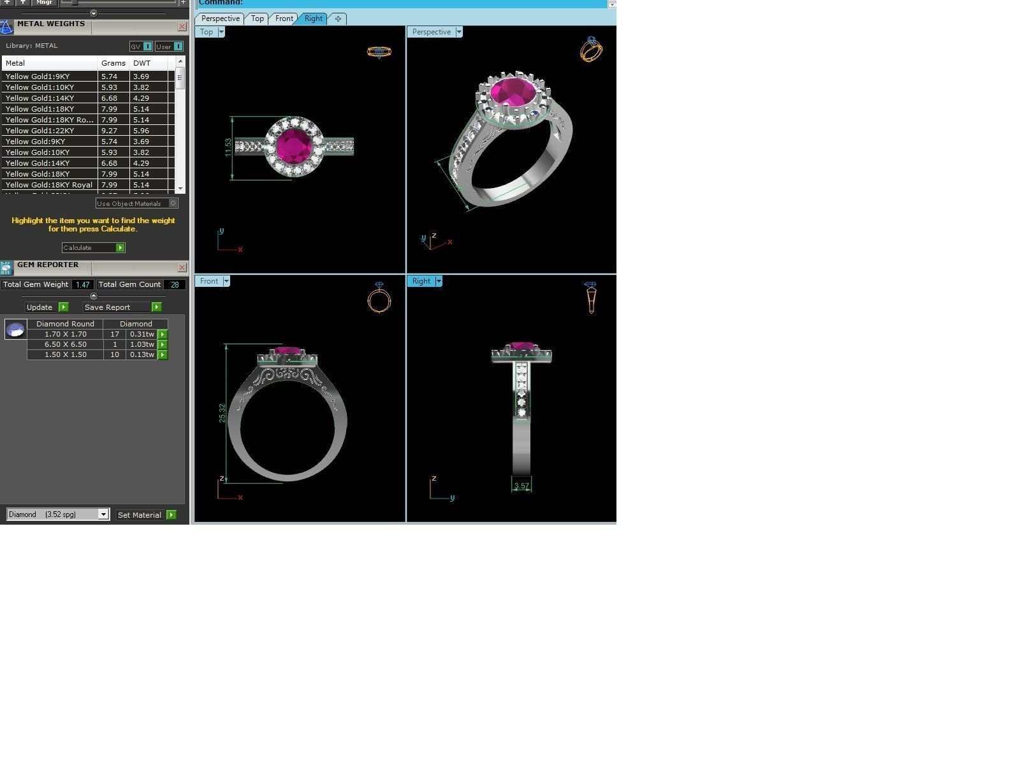Collapse panel with arrow above Metal Weights
Screen dimensions: 1020x765
(94, 13)
